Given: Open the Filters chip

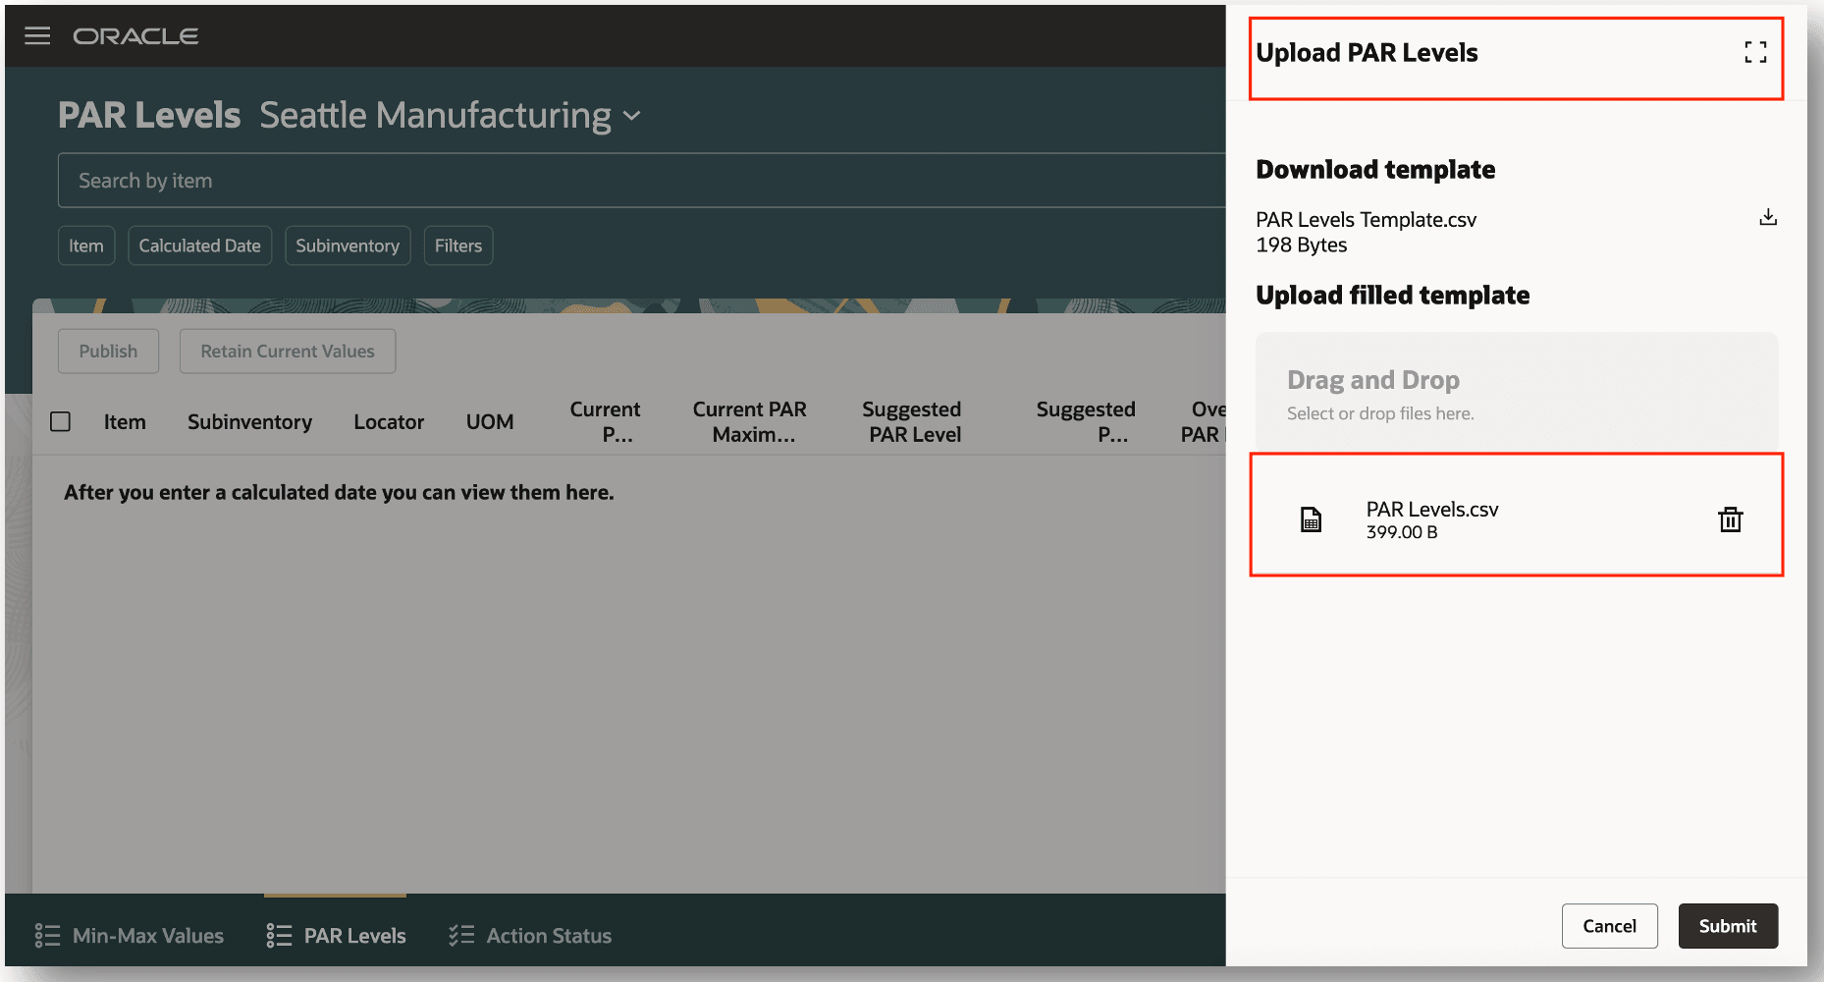Looking at the screenshot, I should coord(458,245).
